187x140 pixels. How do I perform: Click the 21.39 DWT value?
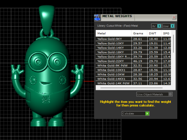coord(153,48)
